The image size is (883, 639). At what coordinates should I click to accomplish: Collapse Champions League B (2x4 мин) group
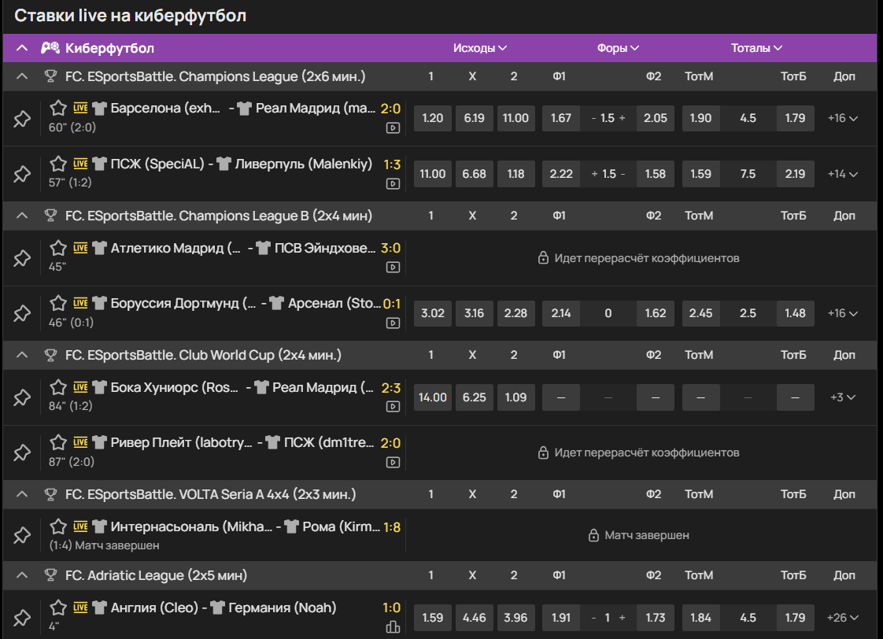[x=22, y=216]
